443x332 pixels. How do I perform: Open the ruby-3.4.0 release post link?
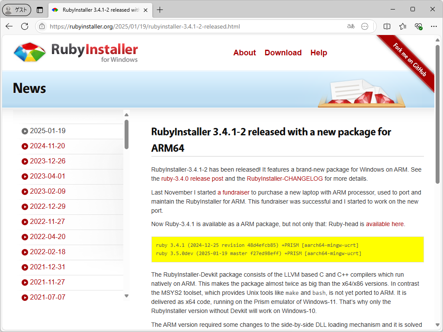(x=192, y=179)
